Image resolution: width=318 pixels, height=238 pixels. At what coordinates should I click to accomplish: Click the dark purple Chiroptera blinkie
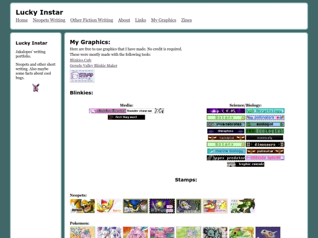point(226,131)
